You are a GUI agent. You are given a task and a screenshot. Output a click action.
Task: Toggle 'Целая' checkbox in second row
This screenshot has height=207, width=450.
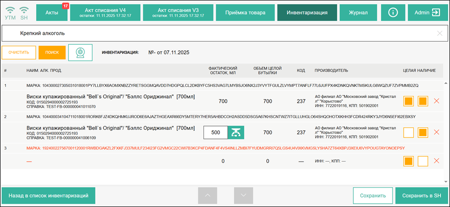coord(408,132)
